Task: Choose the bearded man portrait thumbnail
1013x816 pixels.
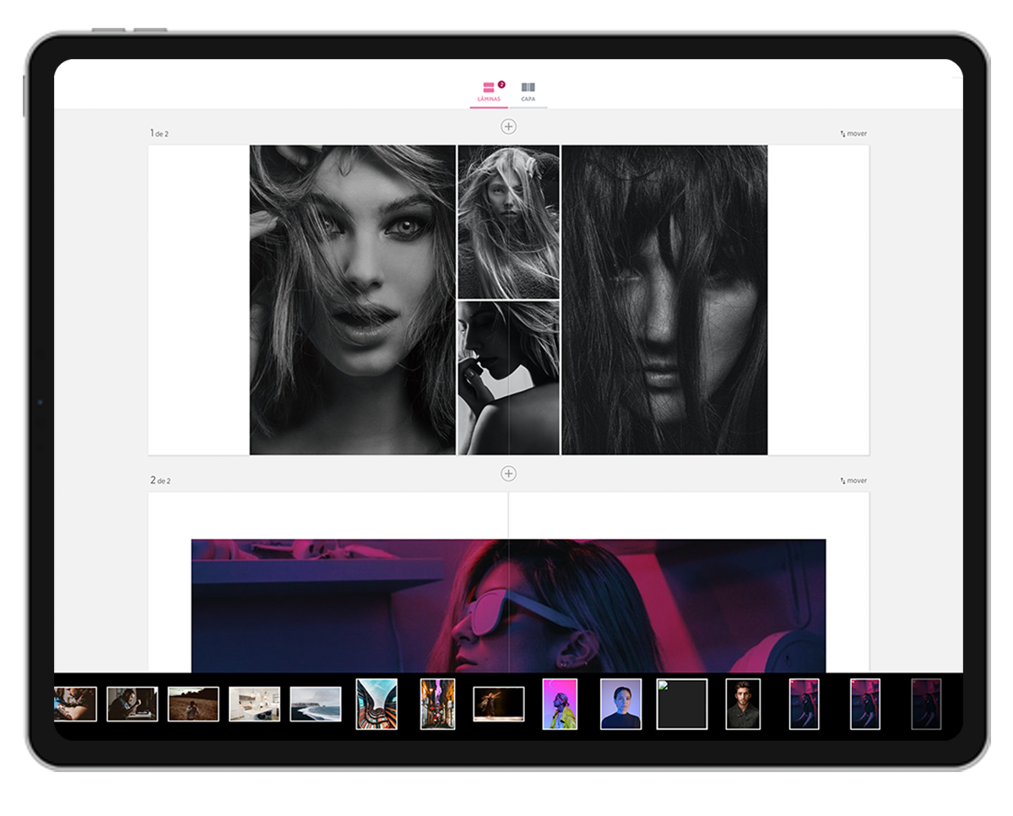Action: (743, 704)
